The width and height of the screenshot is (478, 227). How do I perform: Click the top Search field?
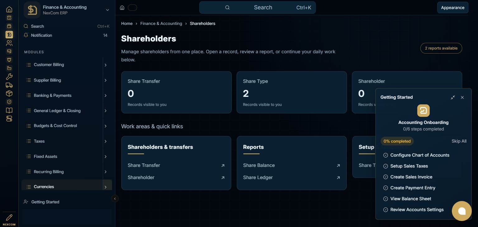click(x=257, y=7)
